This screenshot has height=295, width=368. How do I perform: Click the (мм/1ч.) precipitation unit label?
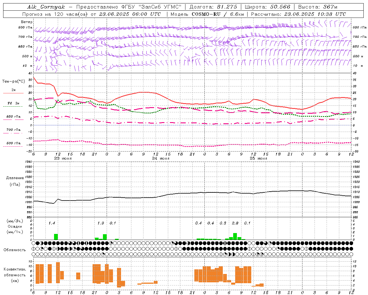pos(15,232)
